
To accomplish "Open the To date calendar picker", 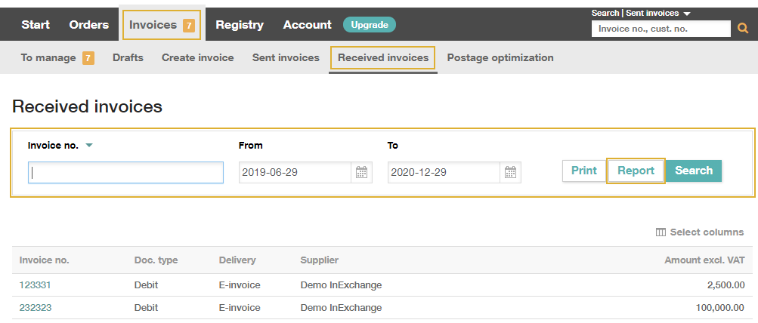I will pyautogui.click(x=510, y=172).
